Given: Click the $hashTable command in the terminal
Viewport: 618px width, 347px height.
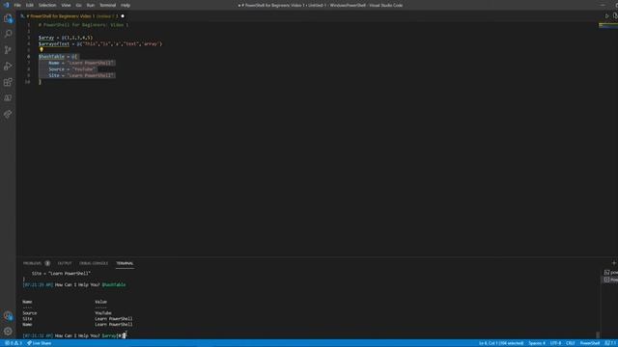Looking at the screenshot, I should tap(114, 284).
